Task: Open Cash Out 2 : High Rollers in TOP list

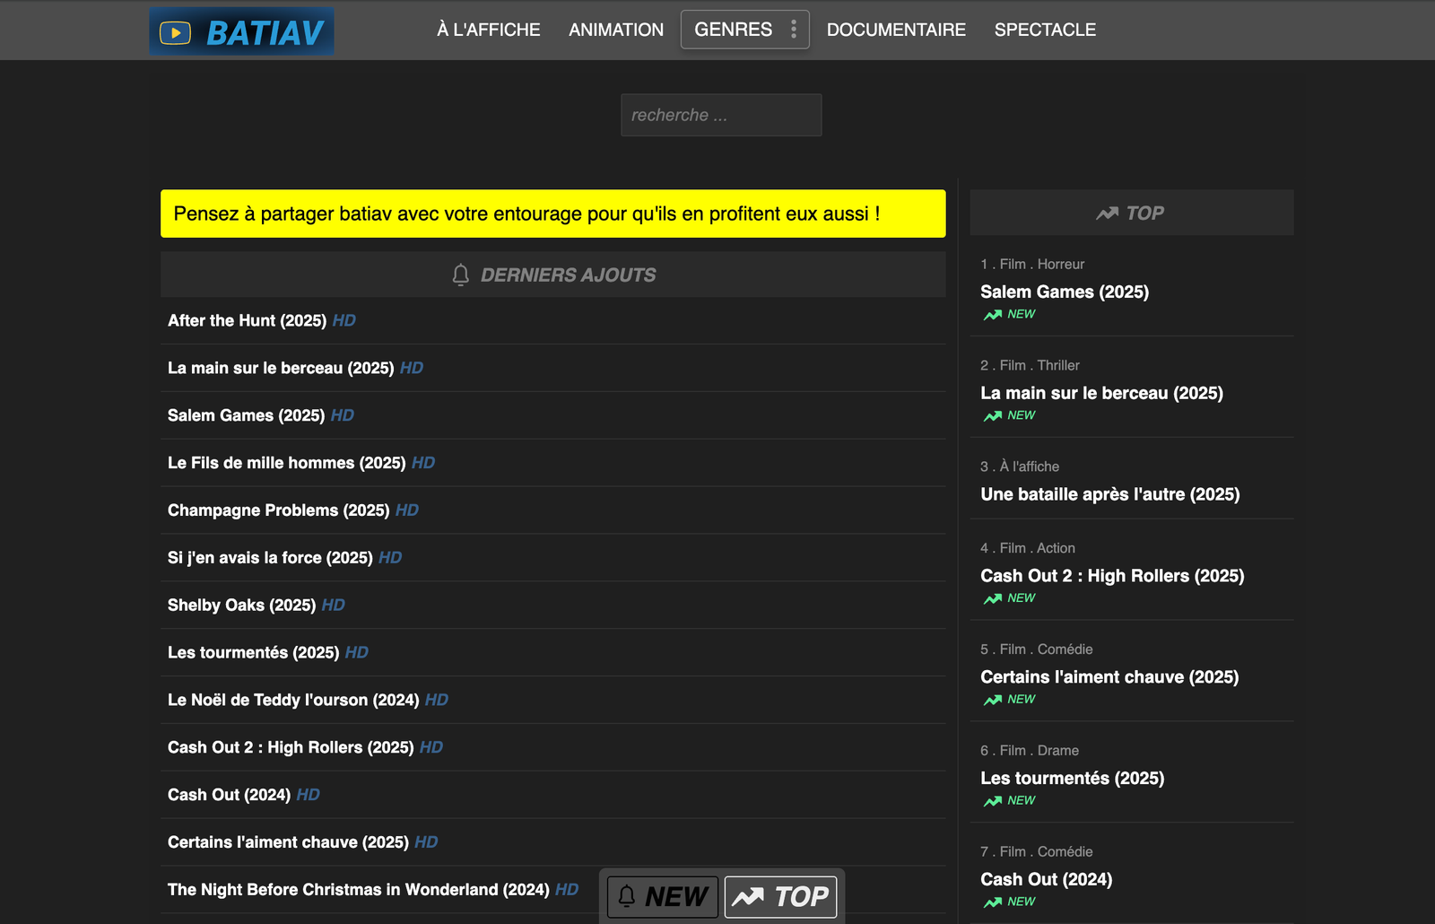Action: tap(1111, 576)
